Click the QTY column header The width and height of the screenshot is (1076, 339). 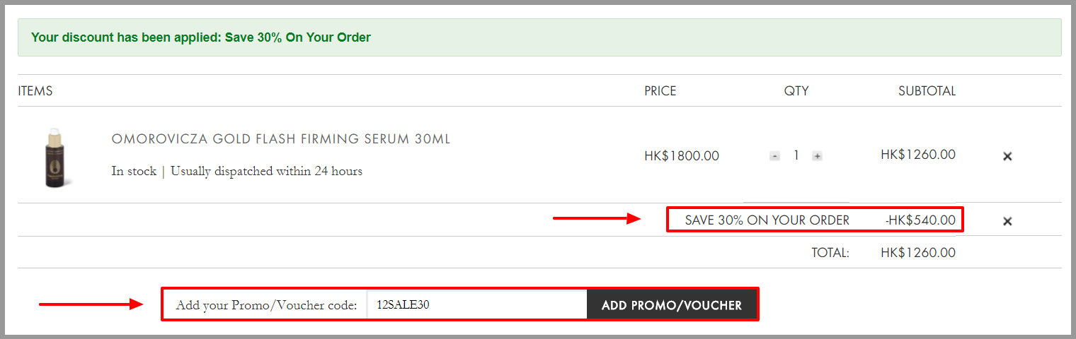pos(796,91)
